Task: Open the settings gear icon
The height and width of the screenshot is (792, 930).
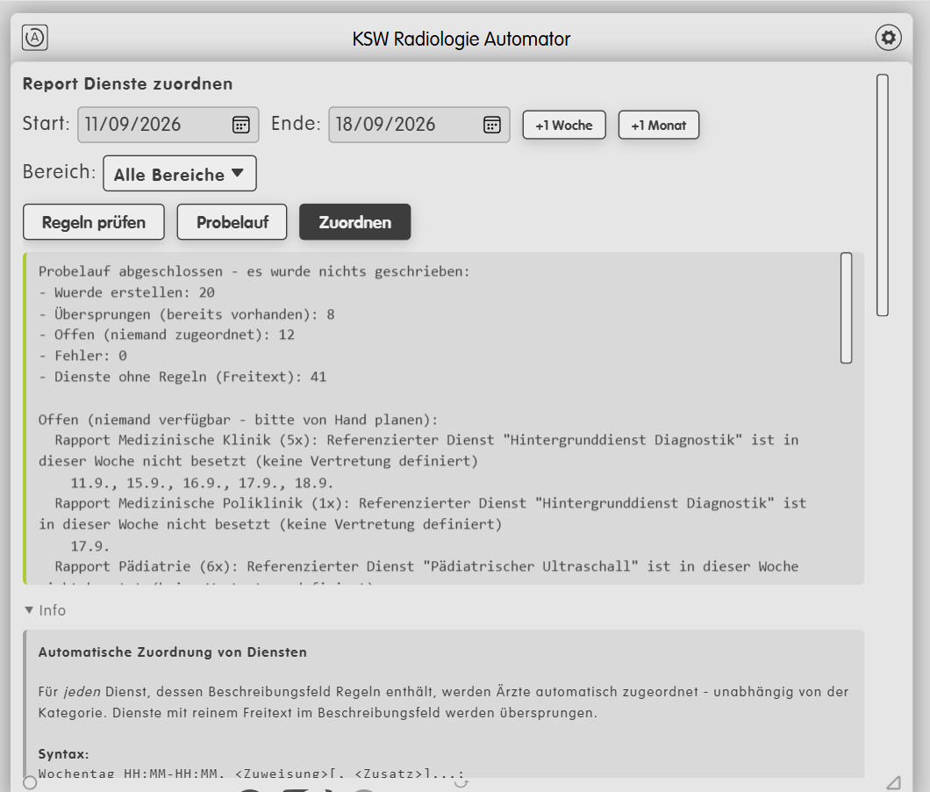Action: [x=888, y=38]
